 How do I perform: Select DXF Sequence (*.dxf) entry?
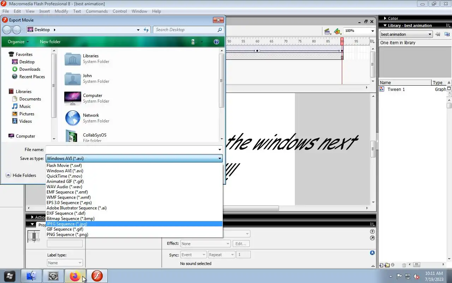coord(134,213)
